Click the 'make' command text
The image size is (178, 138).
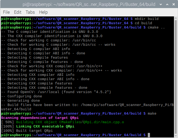point(152,114)
